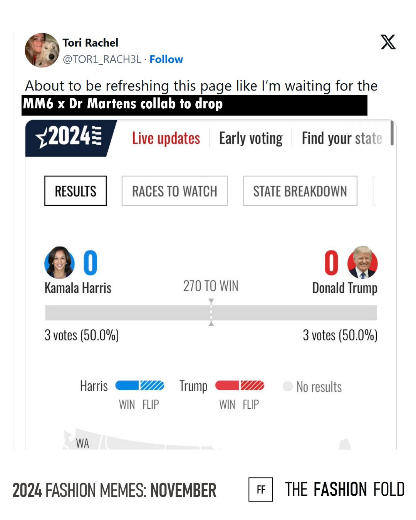Screen dimensions: 416x520
Task: Open Tori Rachel's profile avatar
Action: pos(42,50)
